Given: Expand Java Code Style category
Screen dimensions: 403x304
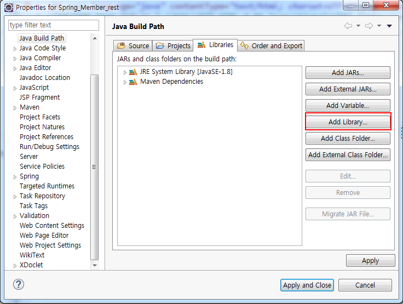Looking at the screenshot, I should click(x=15, y=49).
